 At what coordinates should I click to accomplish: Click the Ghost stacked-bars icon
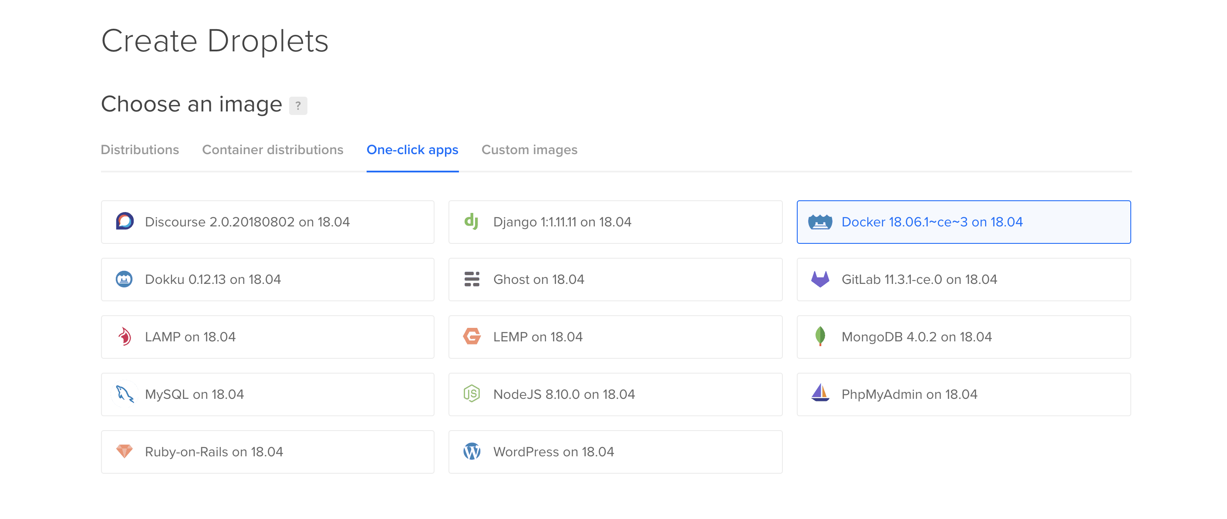(x=472, y=279)
